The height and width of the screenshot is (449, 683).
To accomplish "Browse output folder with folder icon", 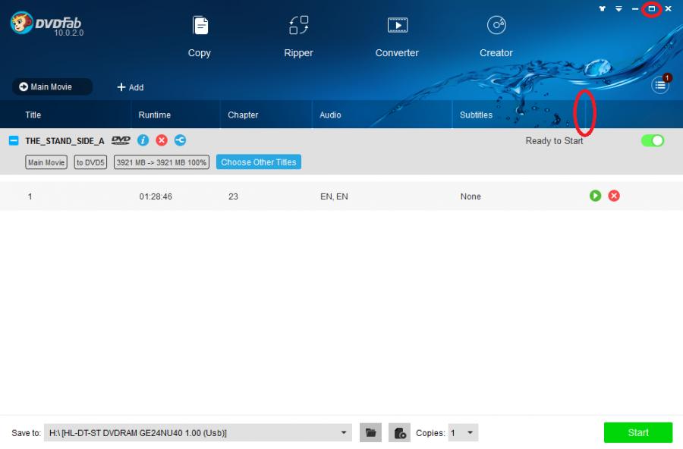I will [x=370, y=432].
